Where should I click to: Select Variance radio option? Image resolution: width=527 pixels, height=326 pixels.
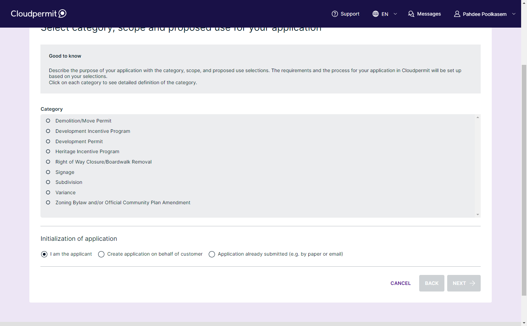pos(48,192)
